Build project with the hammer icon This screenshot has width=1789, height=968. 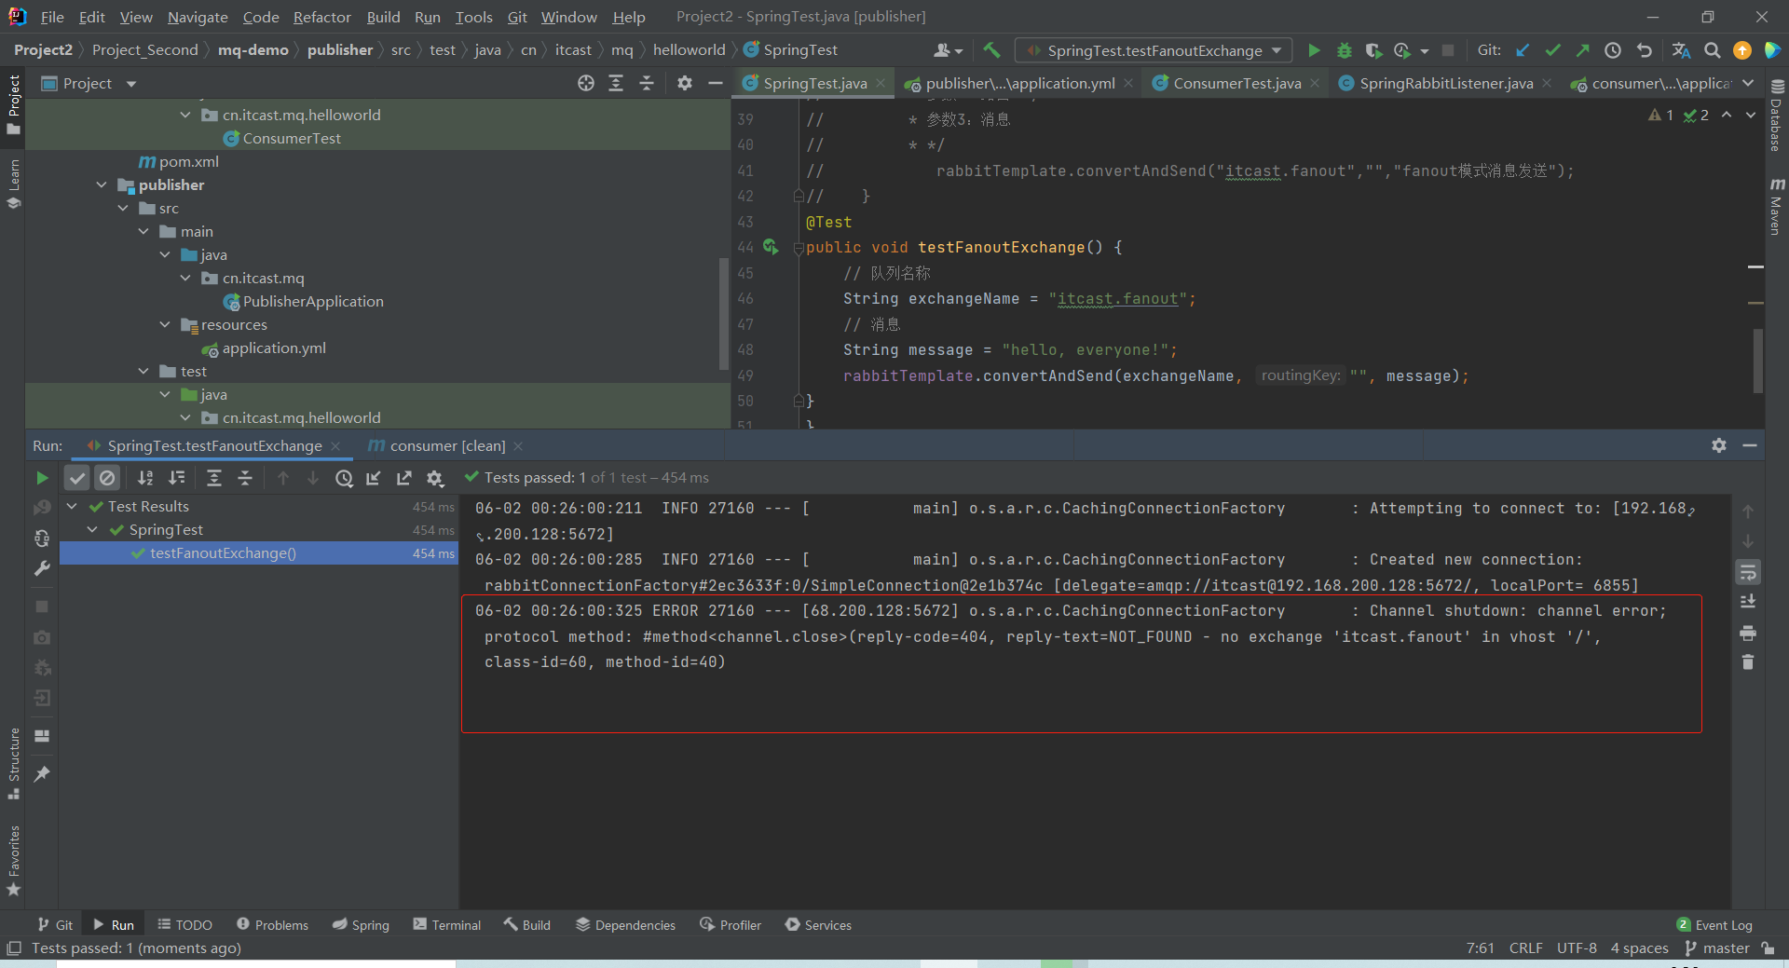pyautogui.click(x=991, y=50)
